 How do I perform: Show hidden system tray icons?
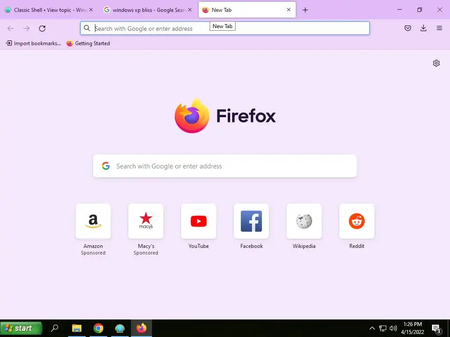click(372, 328)
